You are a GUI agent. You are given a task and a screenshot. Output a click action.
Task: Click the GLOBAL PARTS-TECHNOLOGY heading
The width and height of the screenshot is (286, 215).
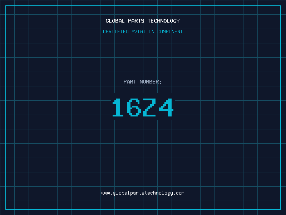tap(143, 21)
